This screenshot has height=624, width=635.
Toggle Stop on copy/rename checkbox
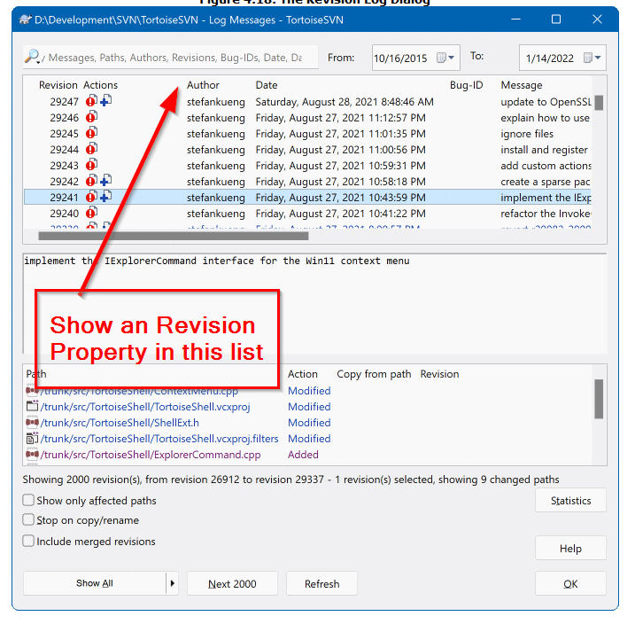coord(28,519)
